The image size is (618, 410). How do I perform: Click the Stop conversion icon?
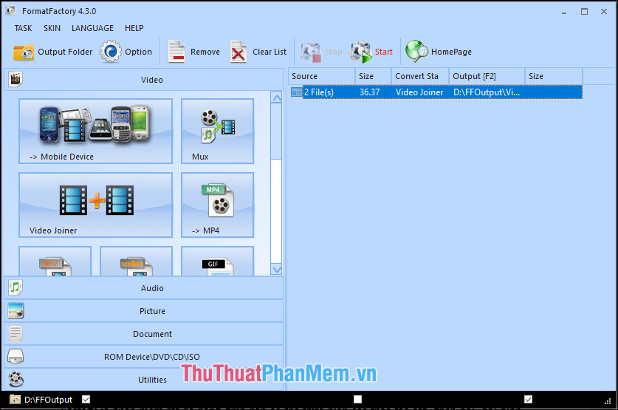tap(310, 52)
